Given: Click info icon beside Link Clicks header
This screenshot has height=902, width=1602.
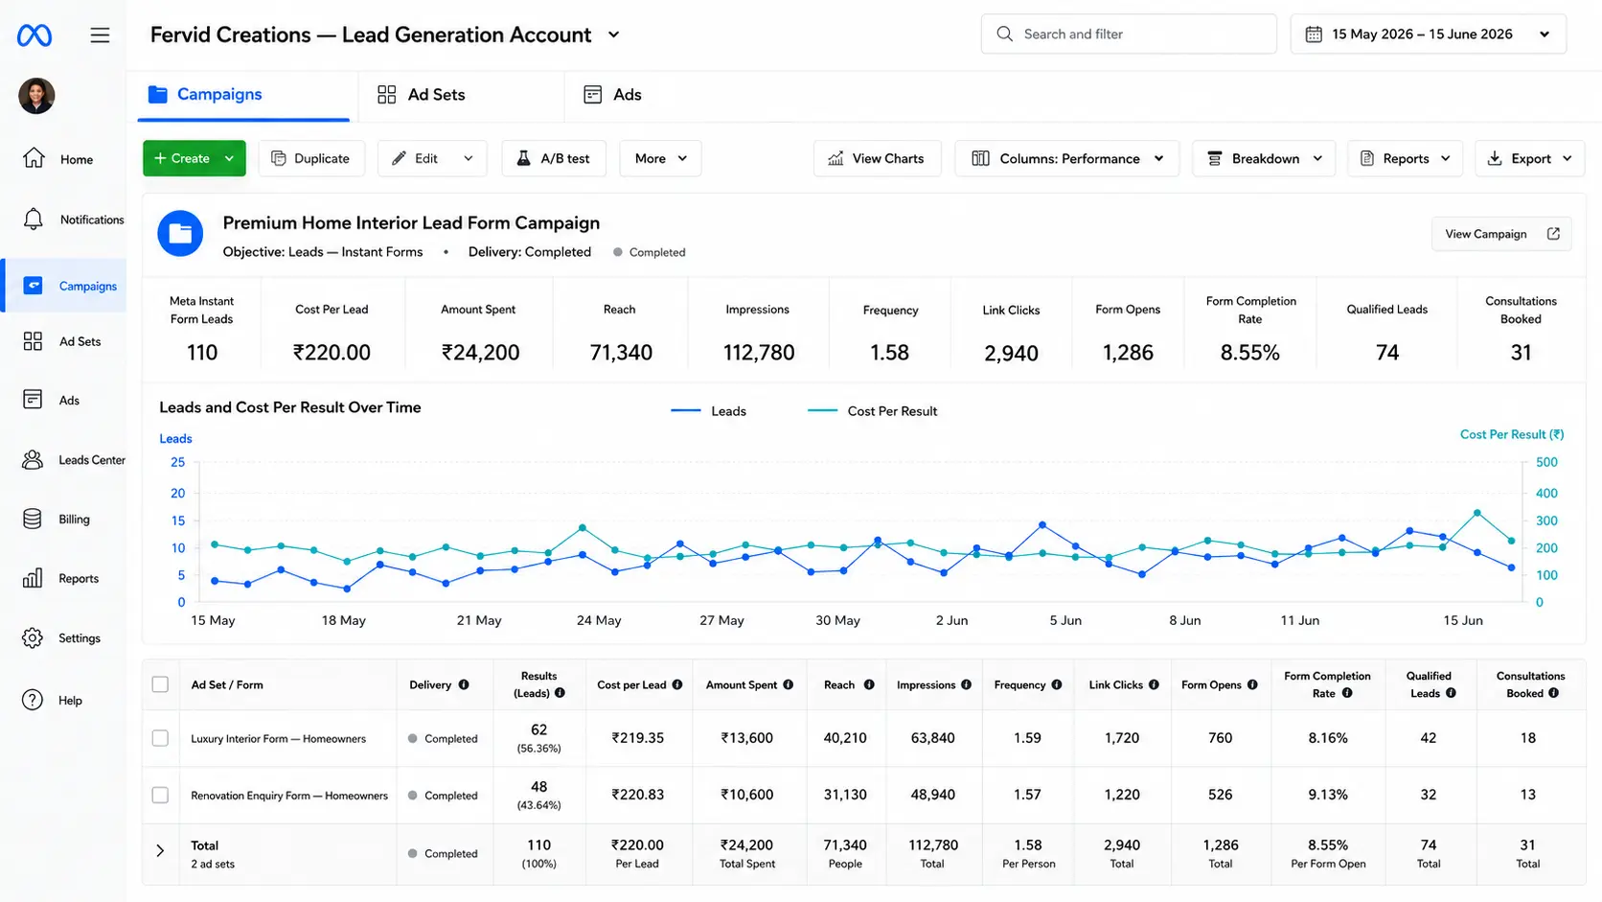Looking at the screenshot, I should [x=1154, y=684].
